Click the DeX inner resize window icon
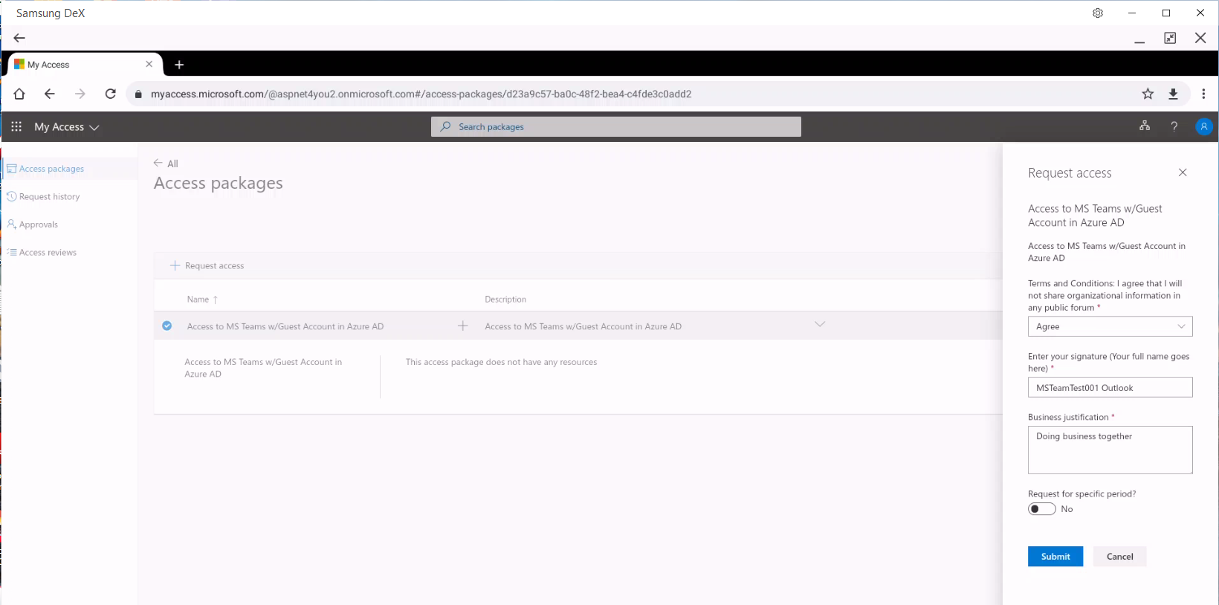 coord(1170,38)
